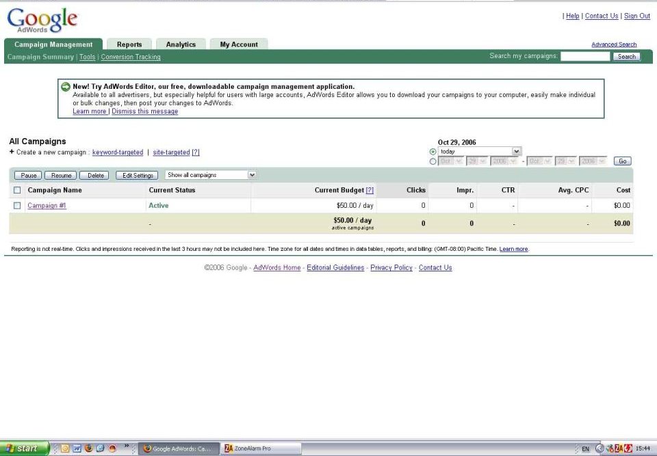Go to the My Account tab
The width and height of the screenshot is (657, 456).
pos(239,44)
